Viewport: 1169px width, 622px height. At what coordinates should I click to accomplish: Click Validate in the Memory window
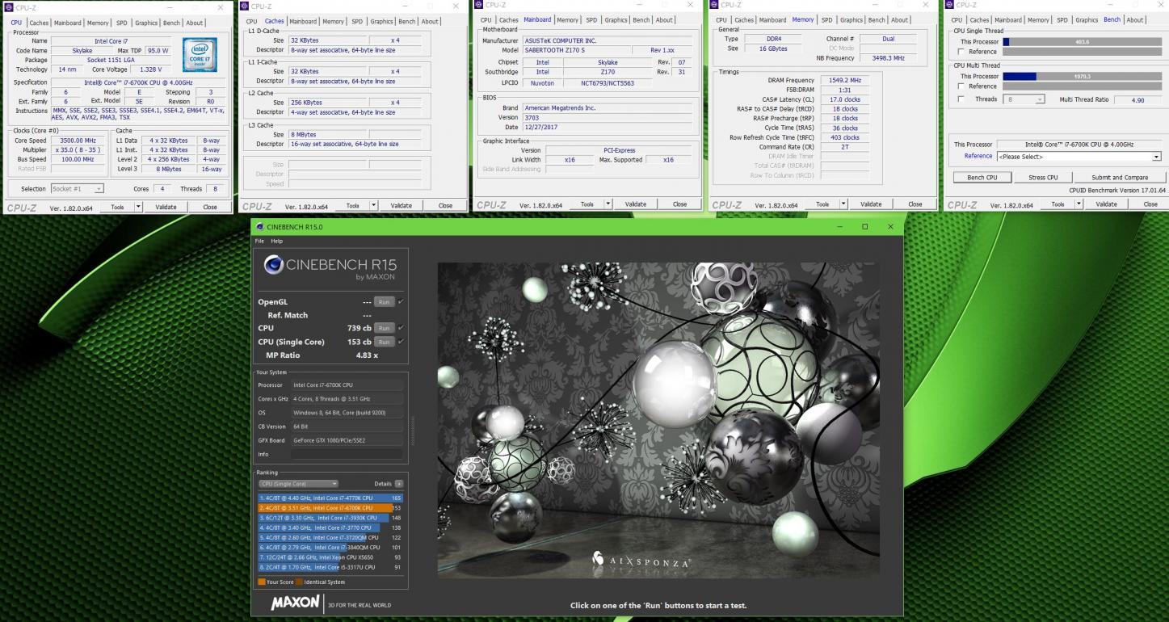click(871, 204)
